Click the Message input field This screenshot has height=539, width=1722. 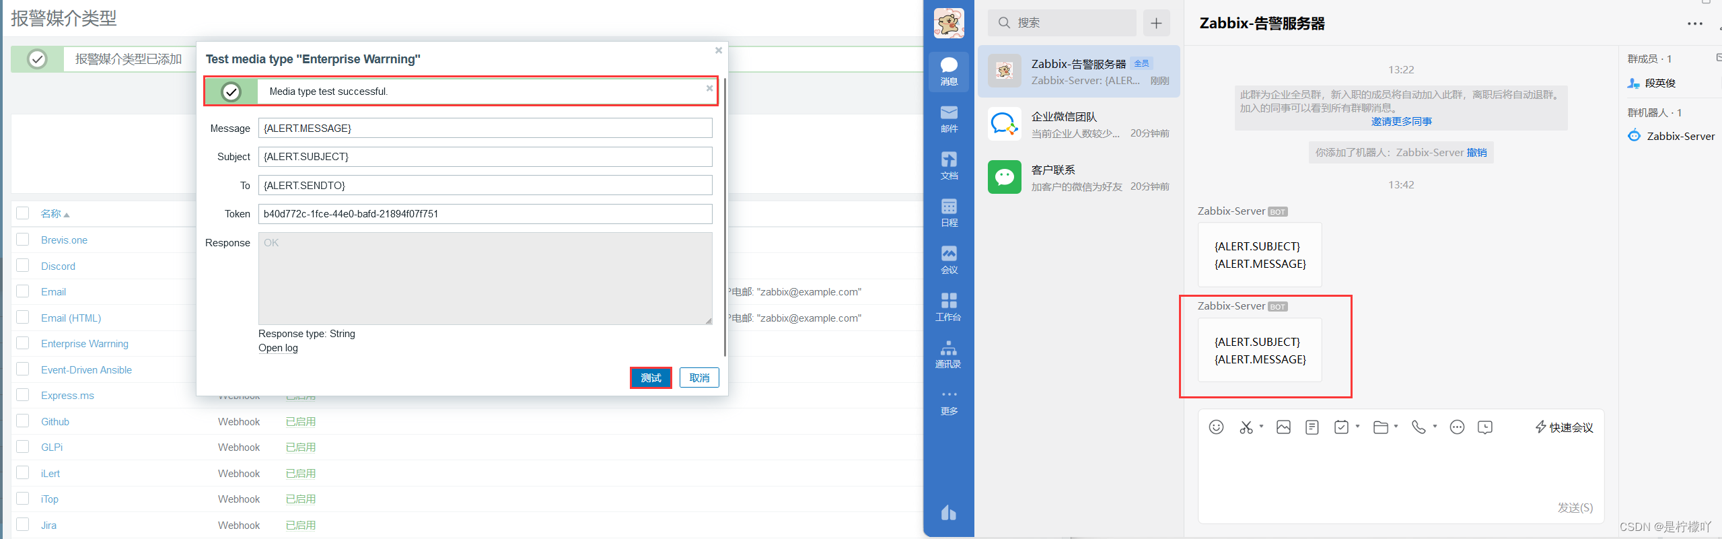tap(485, 128)
